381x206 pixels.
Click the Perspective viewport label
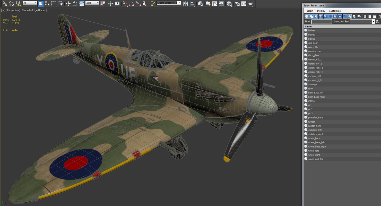pyautogui.click(x=13, y=10)
